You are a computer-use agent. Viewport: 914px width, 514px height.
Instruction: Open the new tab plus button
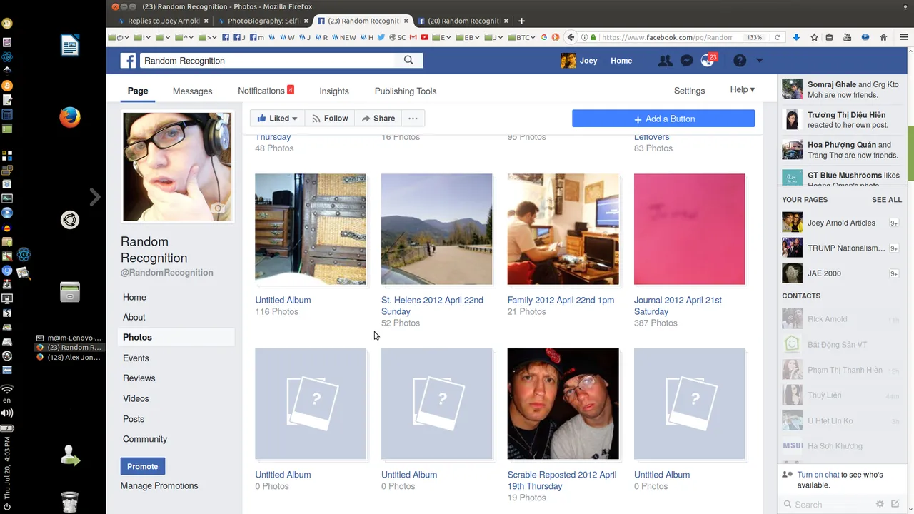[521, 21]
